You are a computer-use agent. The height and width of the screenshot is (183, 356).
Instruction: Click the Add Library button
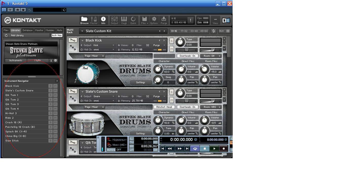[x=17, y=35]
